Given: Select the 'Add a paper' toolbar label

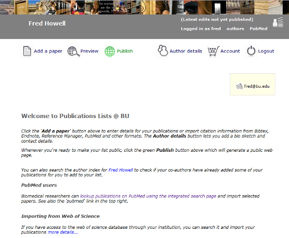Looking at the screenshot, I should [48, 51].
